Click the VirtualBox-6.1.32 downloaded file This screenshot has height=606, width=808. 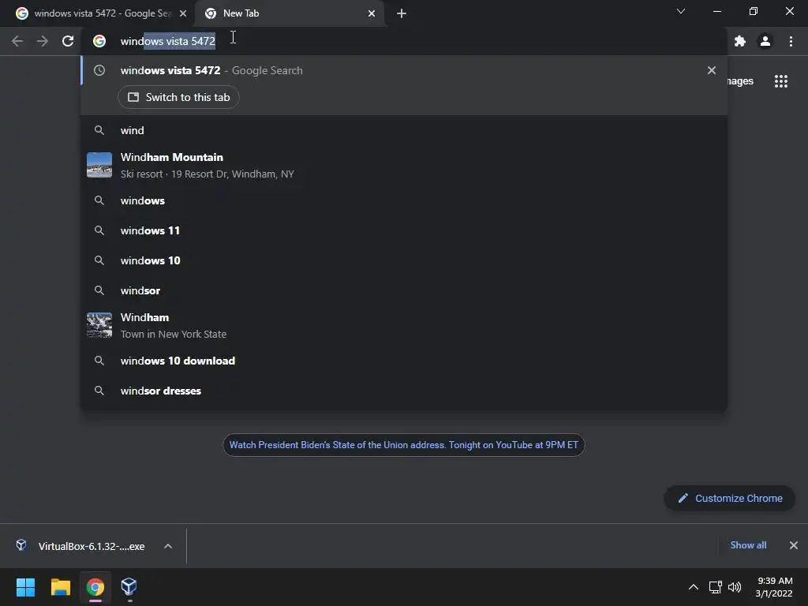(92, 546)
